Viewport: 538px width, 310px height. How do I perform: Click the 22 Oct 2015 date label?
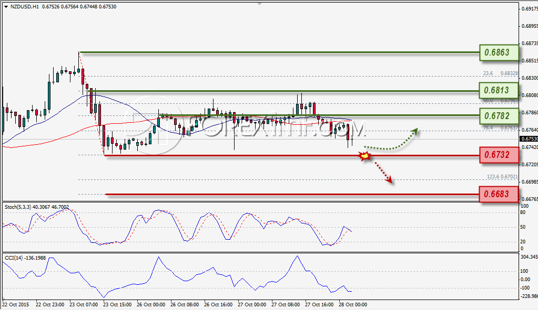16,305
